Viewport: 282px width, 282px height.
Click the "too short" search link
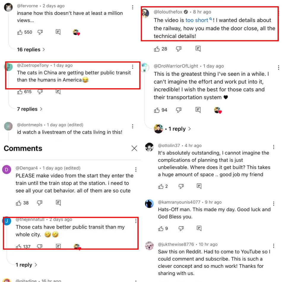pyautogui.click(x=197, y=20)
